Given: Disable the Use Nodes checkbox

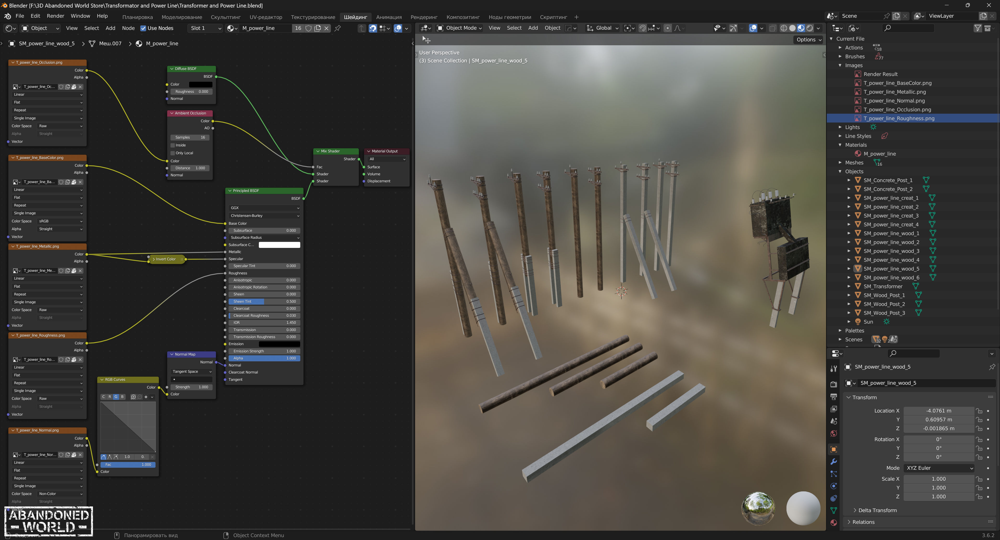Looking at the screenshot, I should (143, 28).
